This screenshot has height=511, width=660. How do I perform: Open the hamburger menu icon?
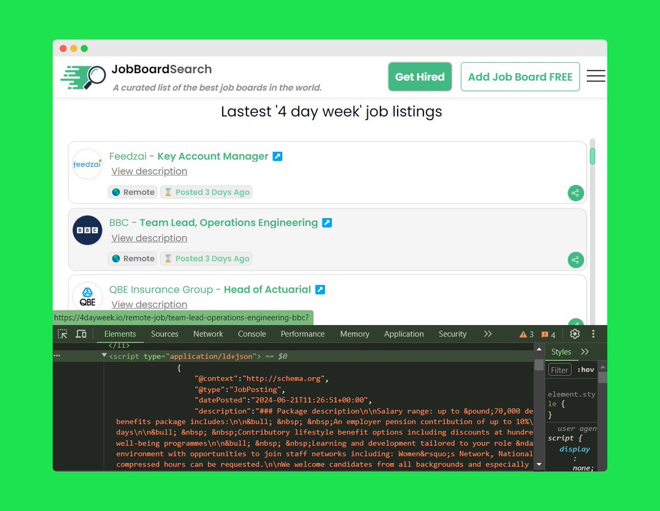596,76
